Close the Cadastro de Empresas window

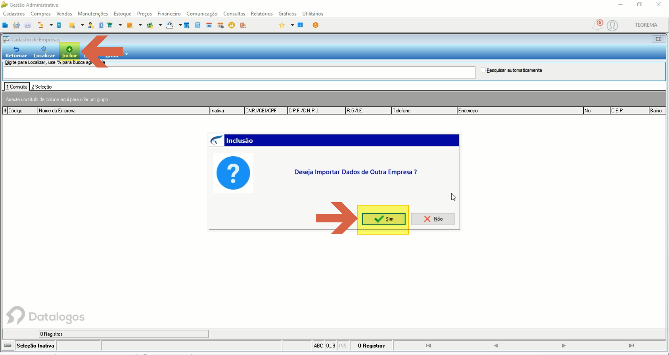658,39
